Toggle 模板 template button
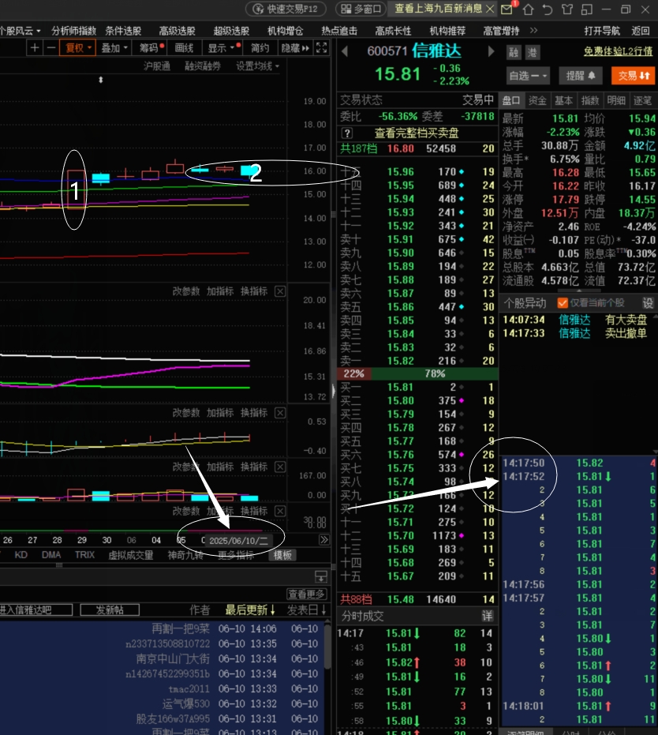 point(282,555)
